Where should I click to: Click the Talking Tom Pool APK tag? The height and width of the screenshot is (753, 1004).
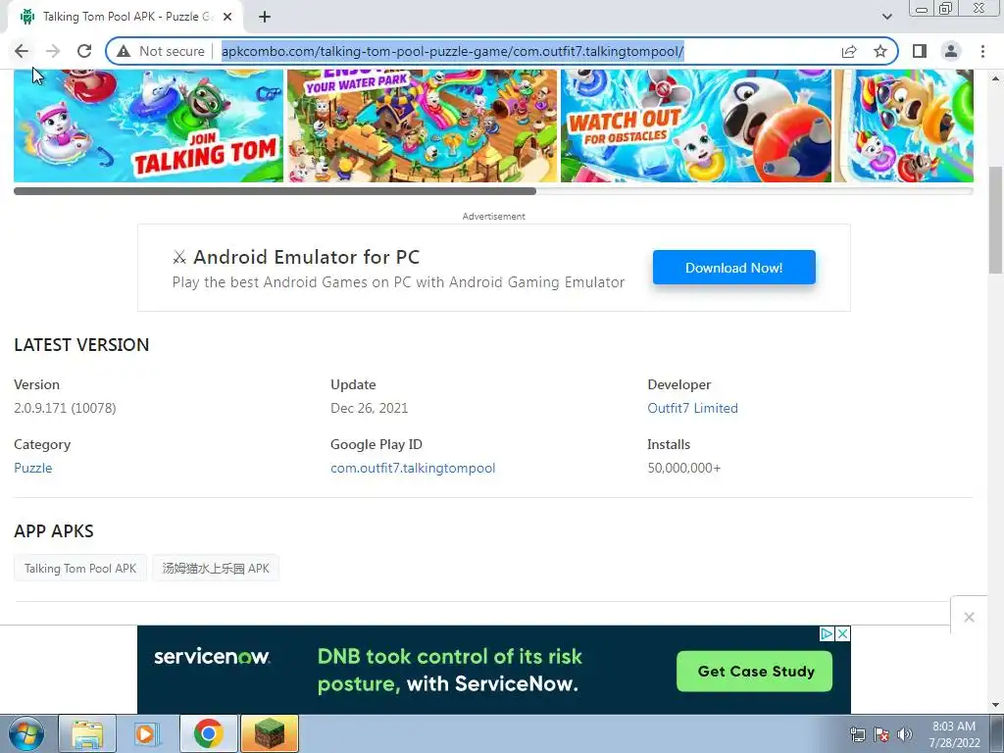point(80,568)
